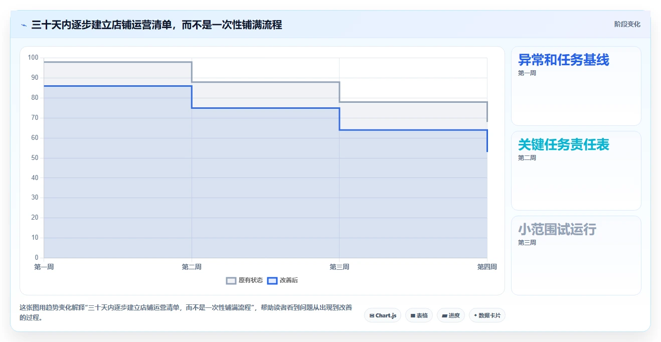The width and height of the screenshot is (661, 342).
Task: Toggle the 改善后 legend series
Action: pyautogui.click(x=282, y=280)
